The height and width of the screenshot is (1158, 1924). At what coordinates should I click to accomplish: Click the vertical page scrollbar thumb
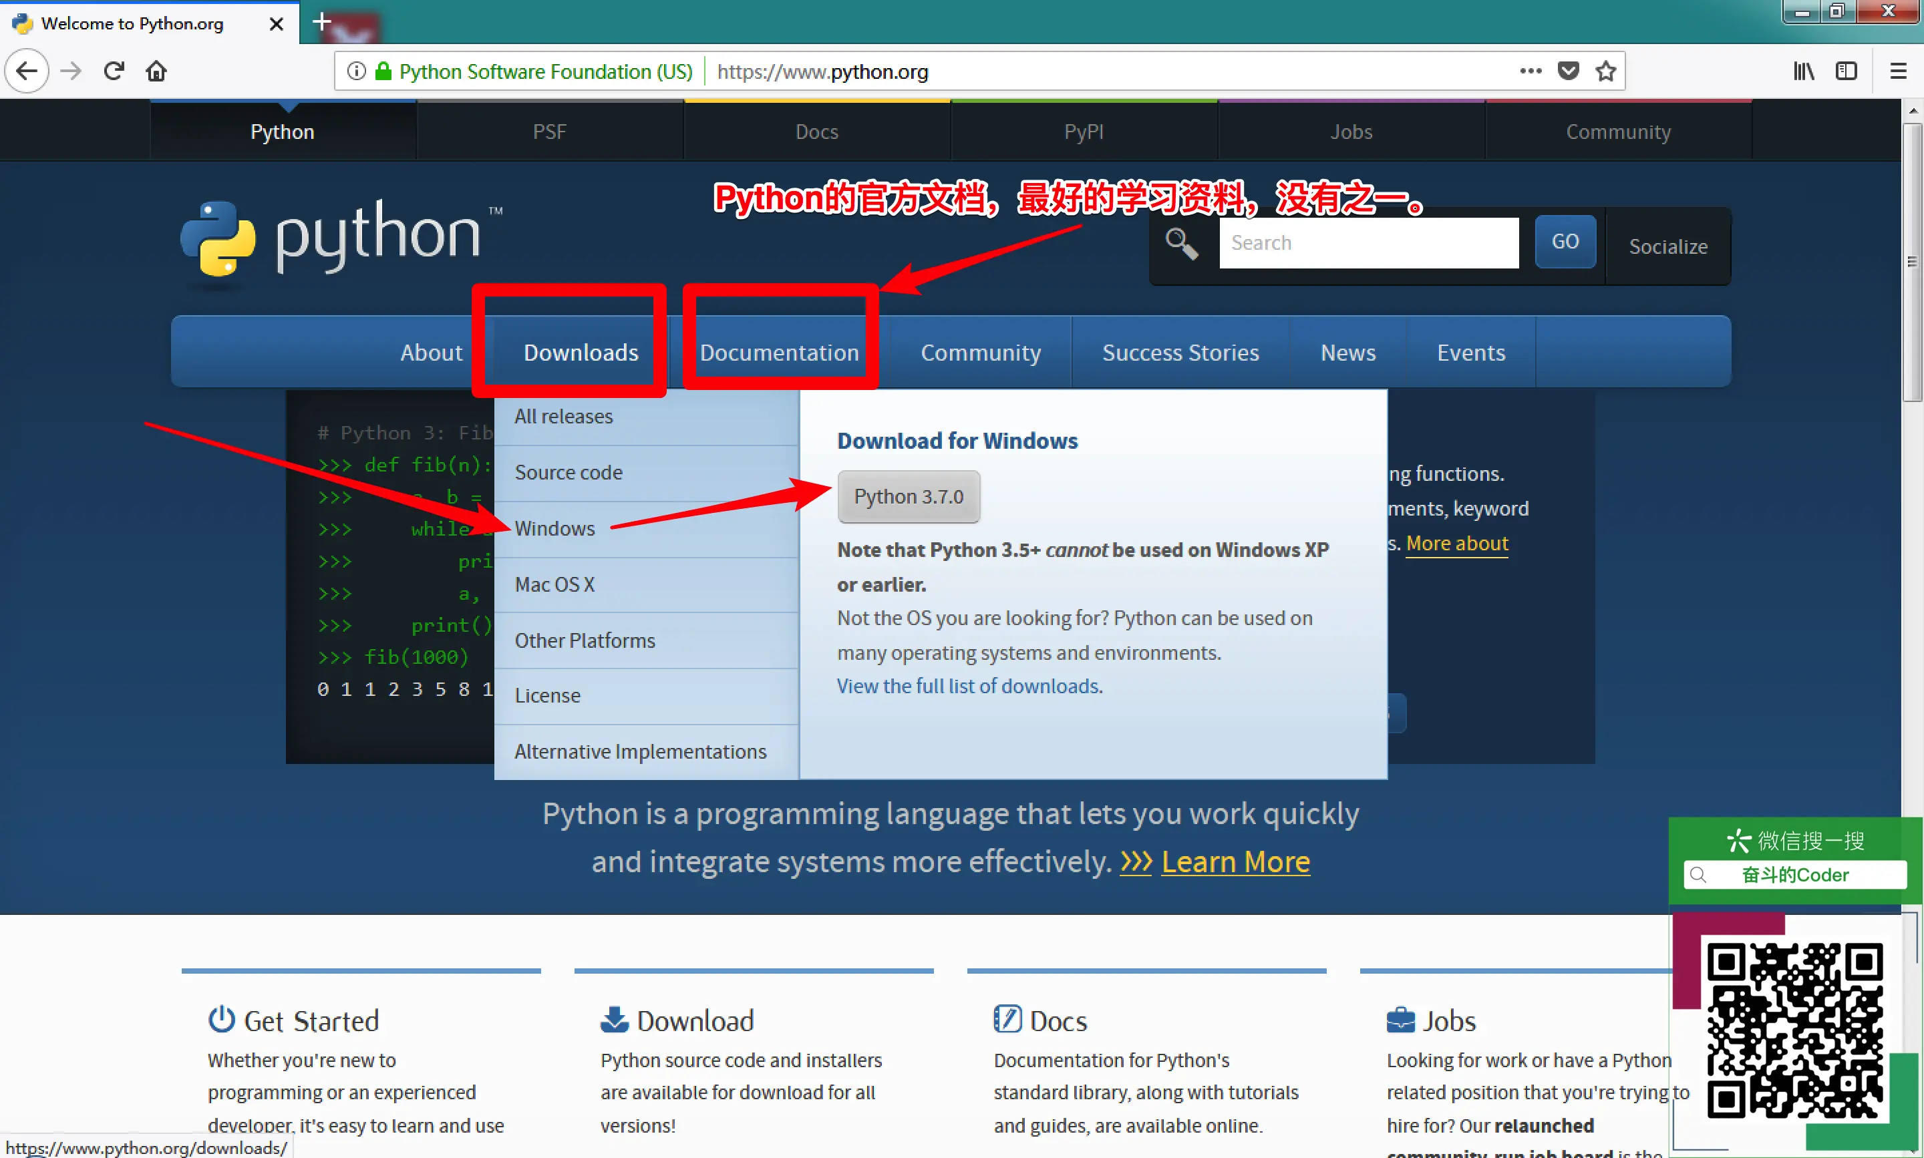[1911, 261]
